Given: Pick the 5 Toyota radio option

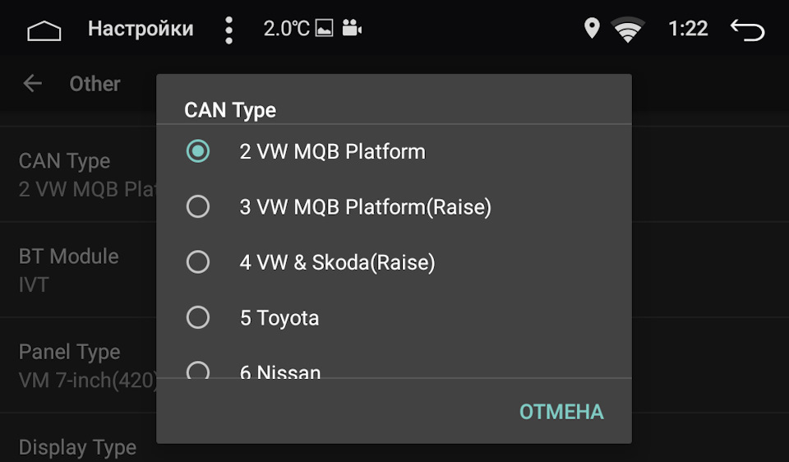Looking at the screenshot, I should tap(198, 317).
